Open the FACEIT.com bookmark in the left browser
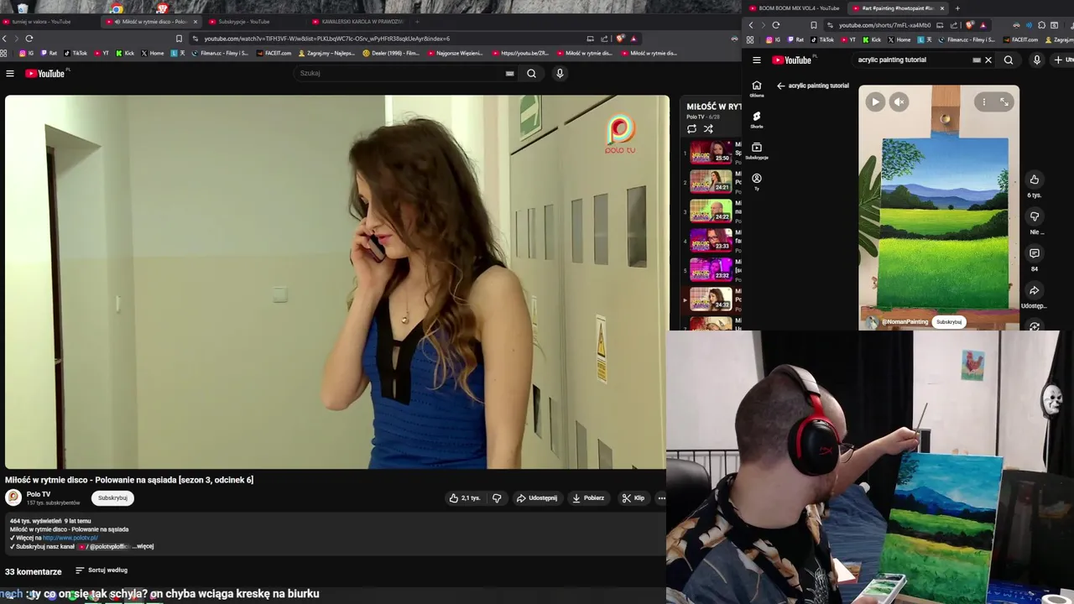 point(274,53)
